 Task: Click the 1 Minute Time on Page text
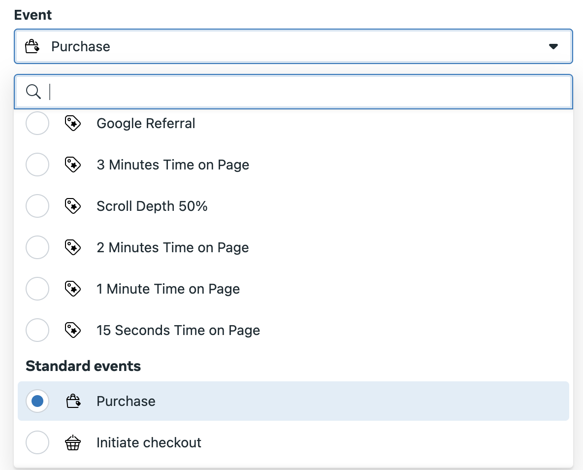(x=168, y=288)
